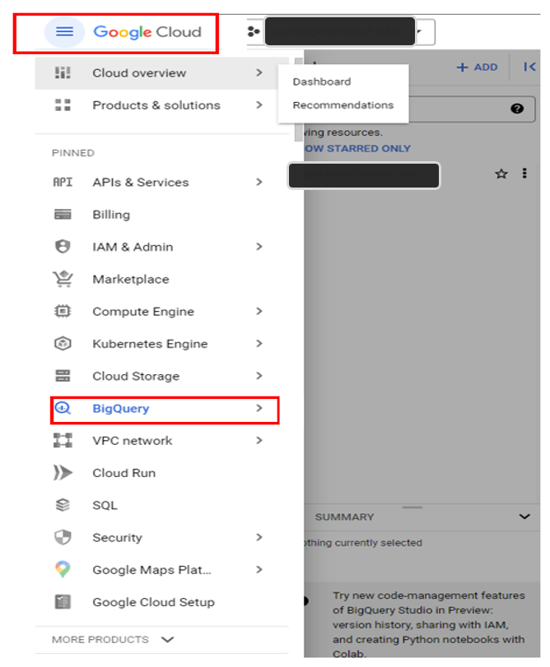Click the Show Starred Only link

click(x=357, y=149)
